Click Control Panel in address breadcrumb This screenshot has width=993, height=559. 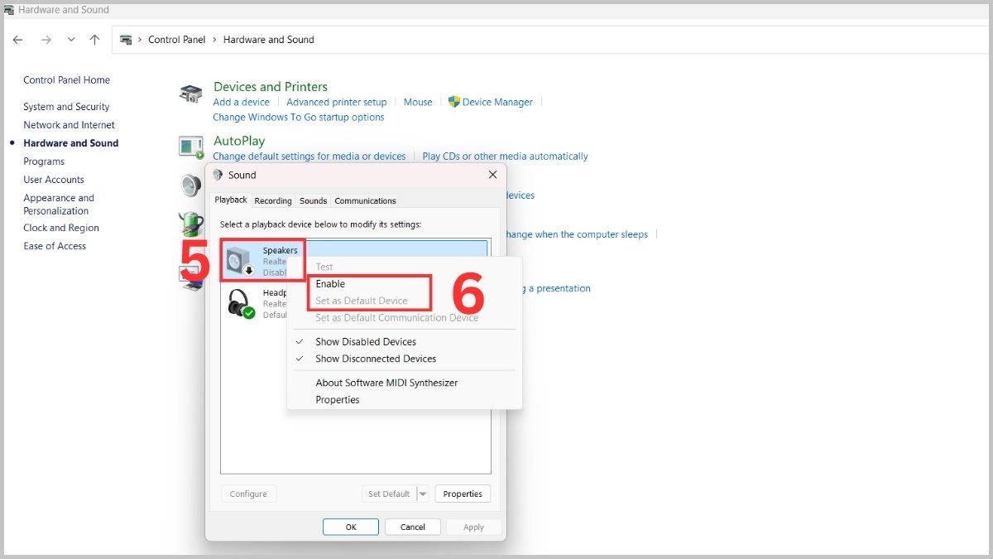pyautogui.click(x=176, y=40)
